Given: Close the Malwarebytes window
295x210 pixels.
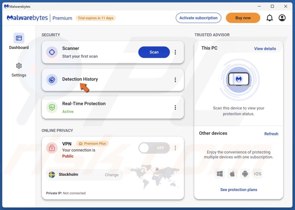Looking at the screenshot, I should click(286, 6).
